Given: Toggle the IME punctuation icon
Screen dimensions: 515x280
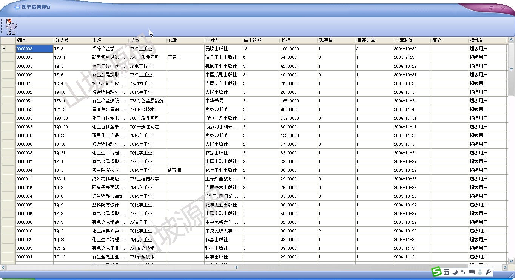Looking at the screenshot, I should click(x=463, y=272).
